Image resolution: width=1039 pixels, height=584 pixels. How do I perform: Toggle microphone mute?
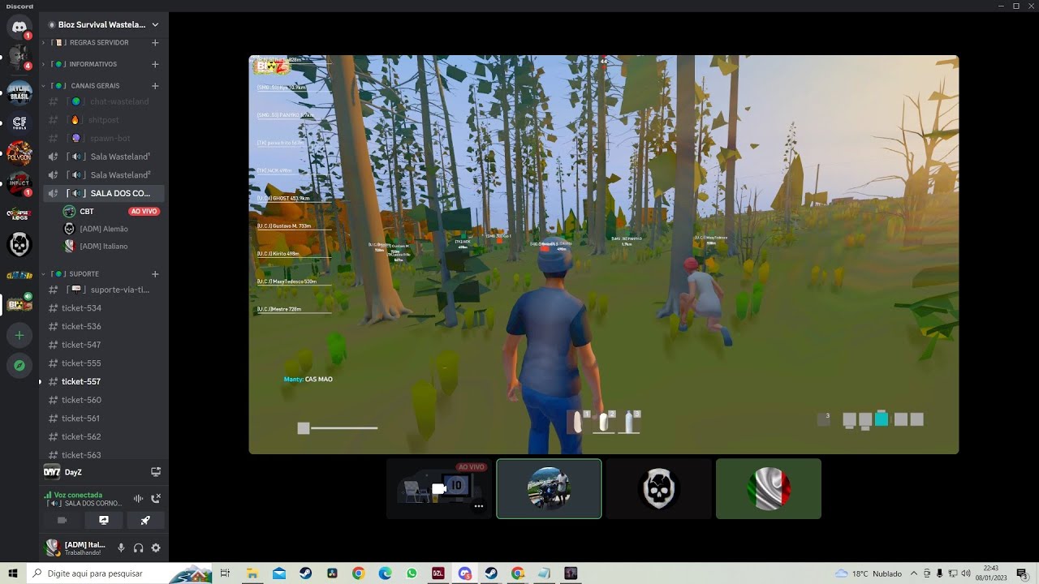pos(121,548)
